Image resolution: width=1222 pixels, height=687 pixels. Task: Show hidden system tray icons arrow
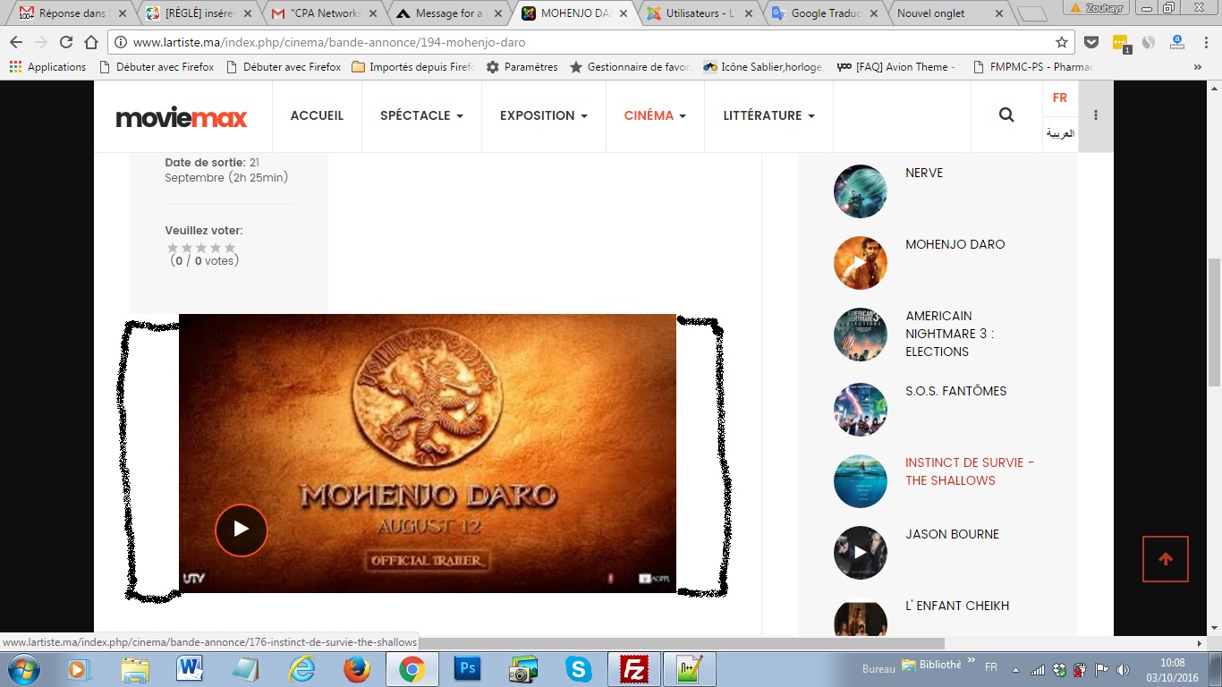1015,669
